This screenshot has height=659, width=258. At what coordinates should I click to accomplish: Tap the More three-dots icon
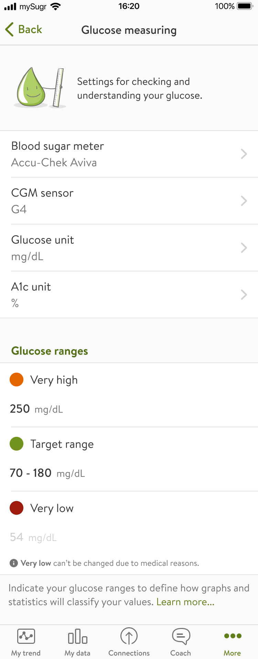[x=233, y=636]
